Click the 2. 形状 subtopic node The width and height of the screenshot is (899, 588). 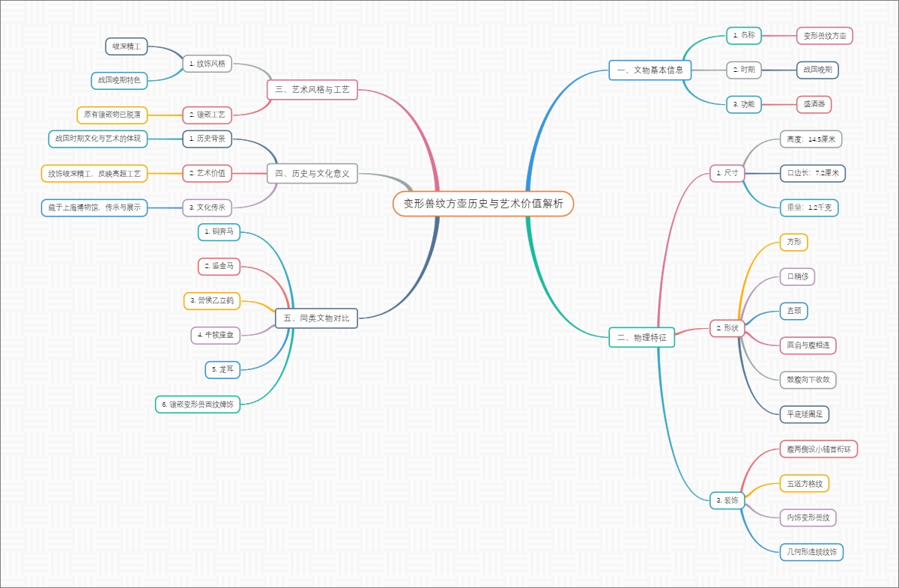click(x=727, y=328)
